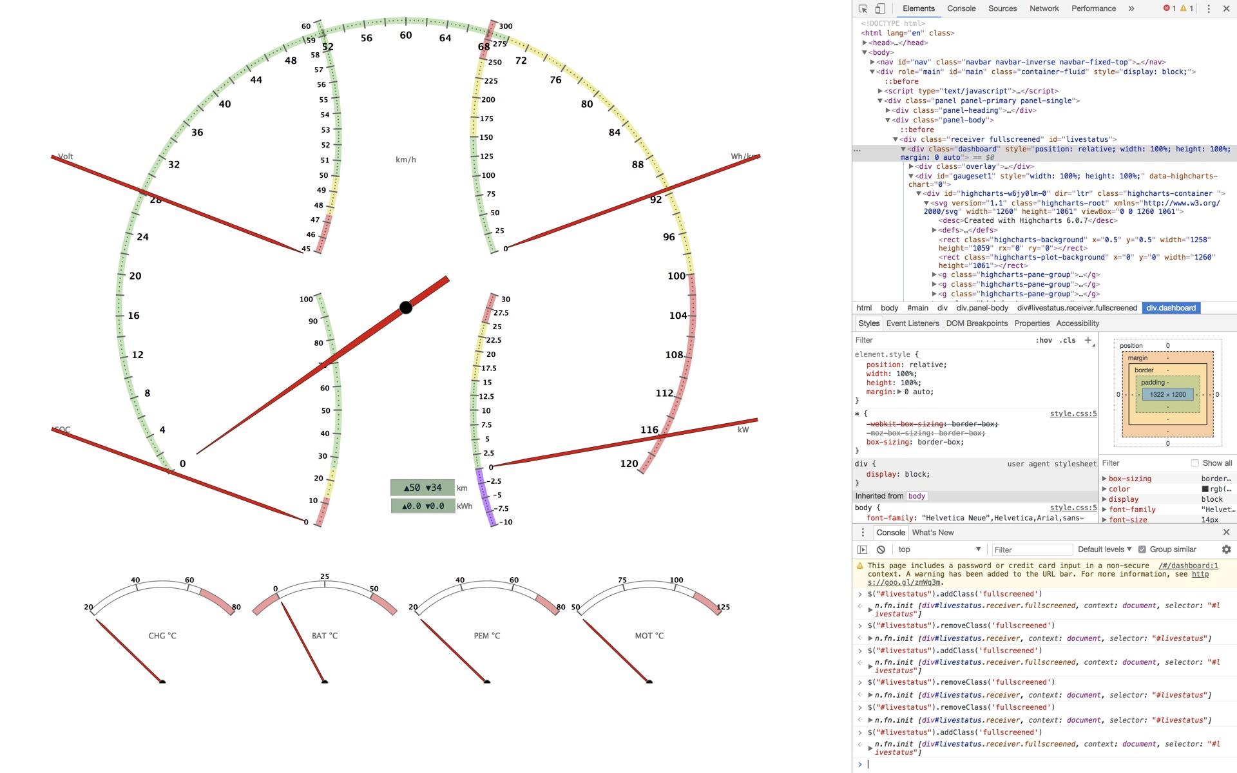Click the .cls class toggle button
The height and width of the screenshot is (773, 1237).
[1068, 340]
